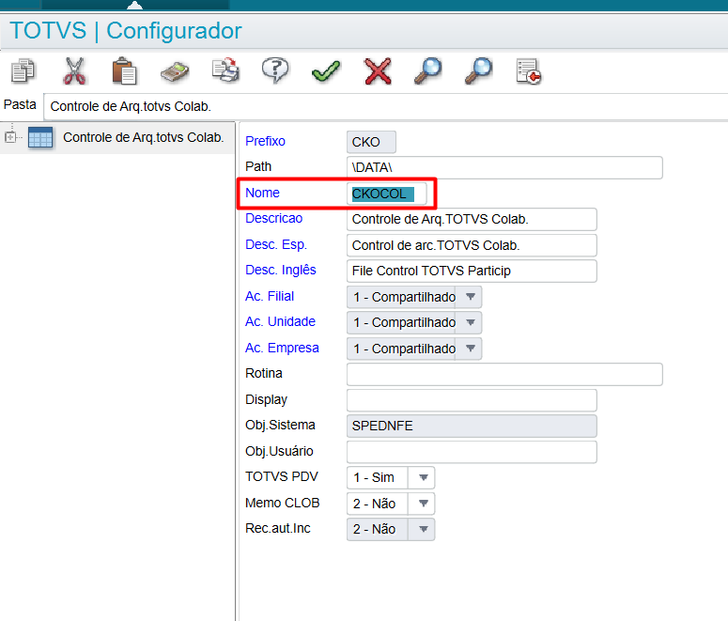Click the Nome label

[262, 193]
